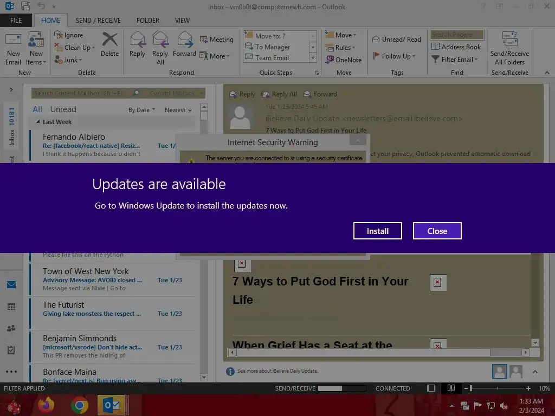Click the ribbon Reply icon
The width and height of the screenshot is (555, 416).
pos(137,39)
